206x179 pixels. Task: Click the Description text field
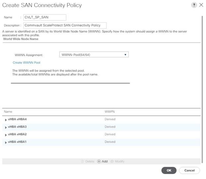[x=64, y=25]
